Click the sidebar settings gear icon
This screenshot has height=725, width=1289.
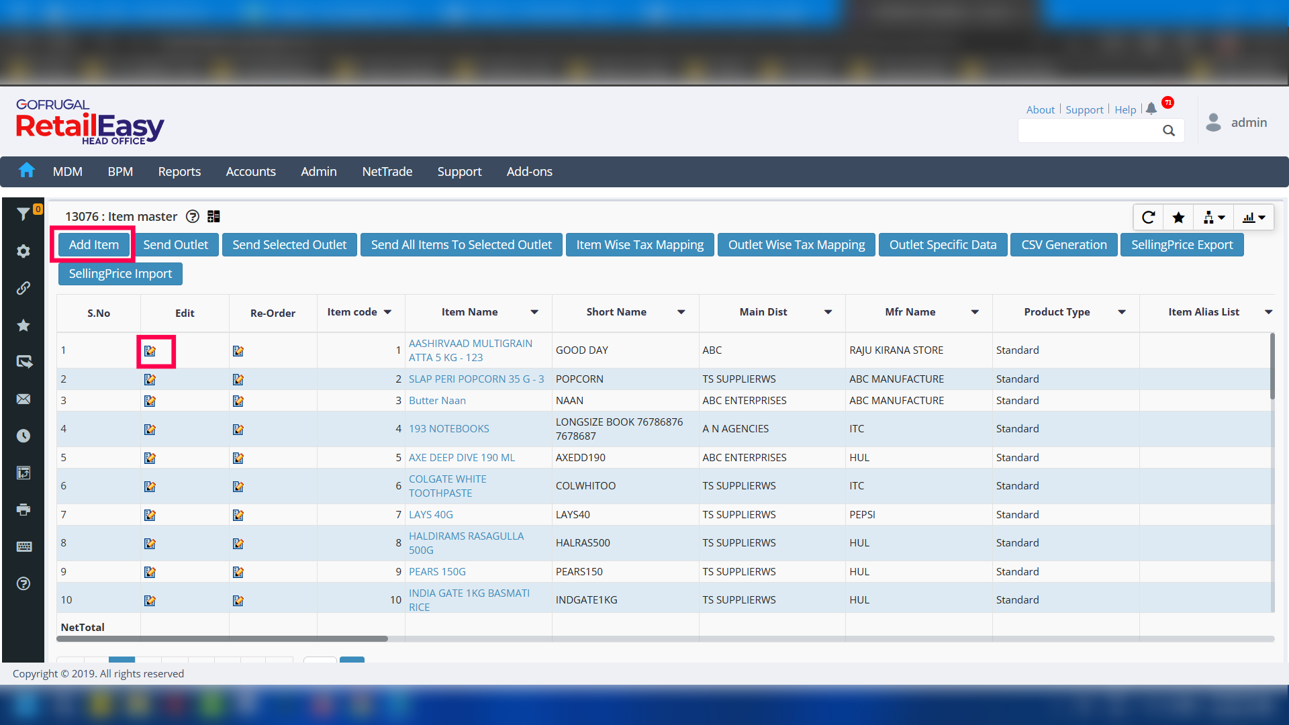(x=23, y=251)
